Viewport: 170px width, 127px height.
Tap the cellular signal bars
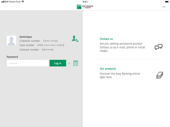3,2
